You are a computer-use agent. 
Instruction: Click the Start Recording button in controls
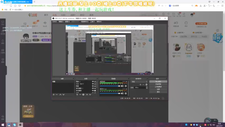click(158, 84)
